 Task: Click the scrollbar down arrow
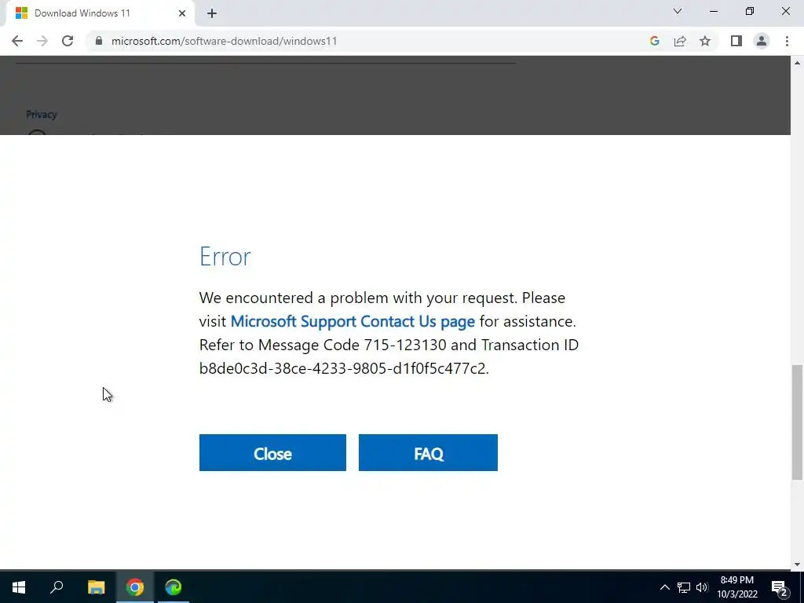coord(797,565)
